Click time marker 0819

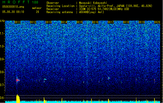tap(141, 22)
